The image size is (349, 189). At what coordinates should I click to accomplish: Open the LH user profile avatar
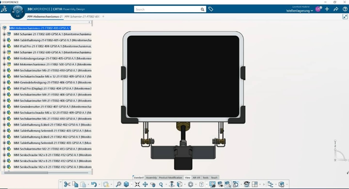tap(318, 9)
